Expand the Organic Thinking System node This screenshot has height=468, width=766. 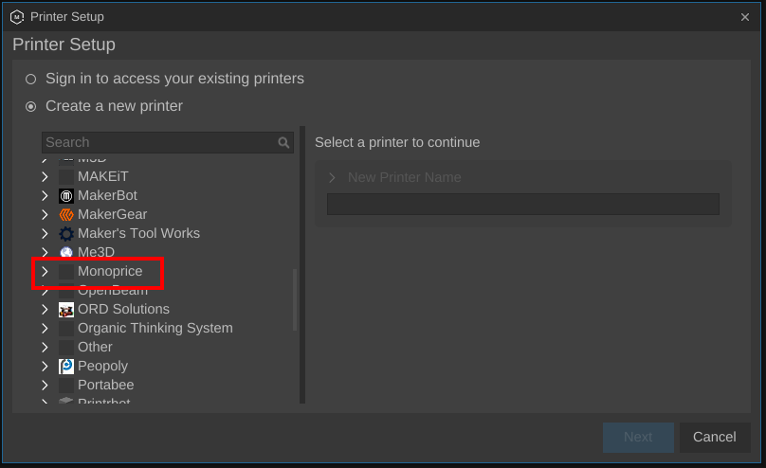[x=45, y=329]
